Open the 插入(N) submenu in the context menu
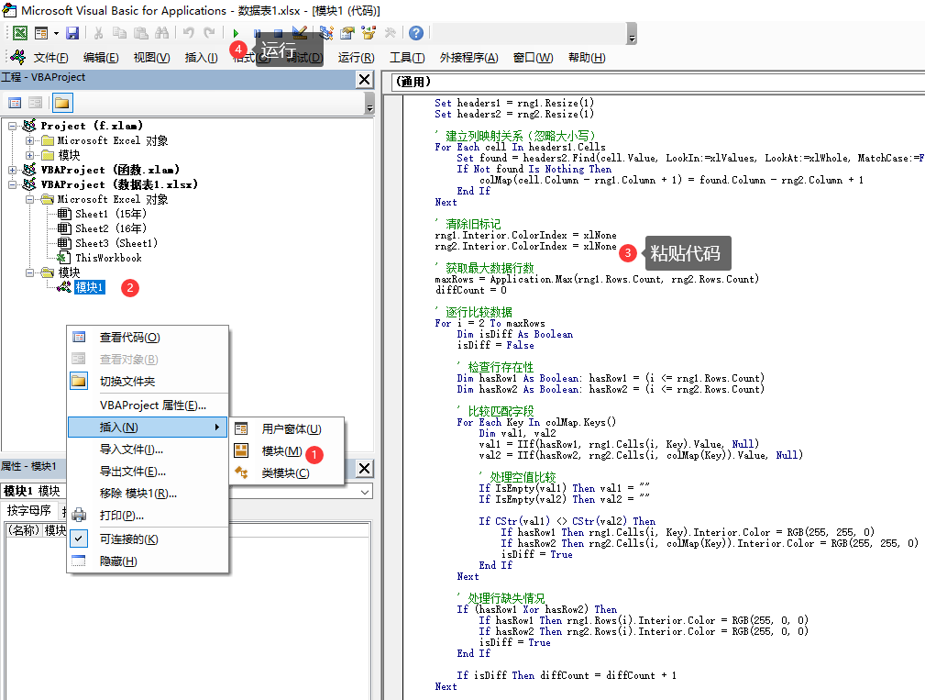Image resolution: width=925 pixels, height=700 pixels. point(148,427)
